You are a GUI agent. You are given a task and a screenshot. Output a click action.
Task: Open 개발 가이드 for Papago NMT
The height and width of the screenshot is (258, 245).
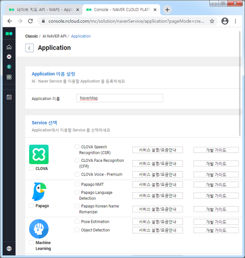click(216, 185)
